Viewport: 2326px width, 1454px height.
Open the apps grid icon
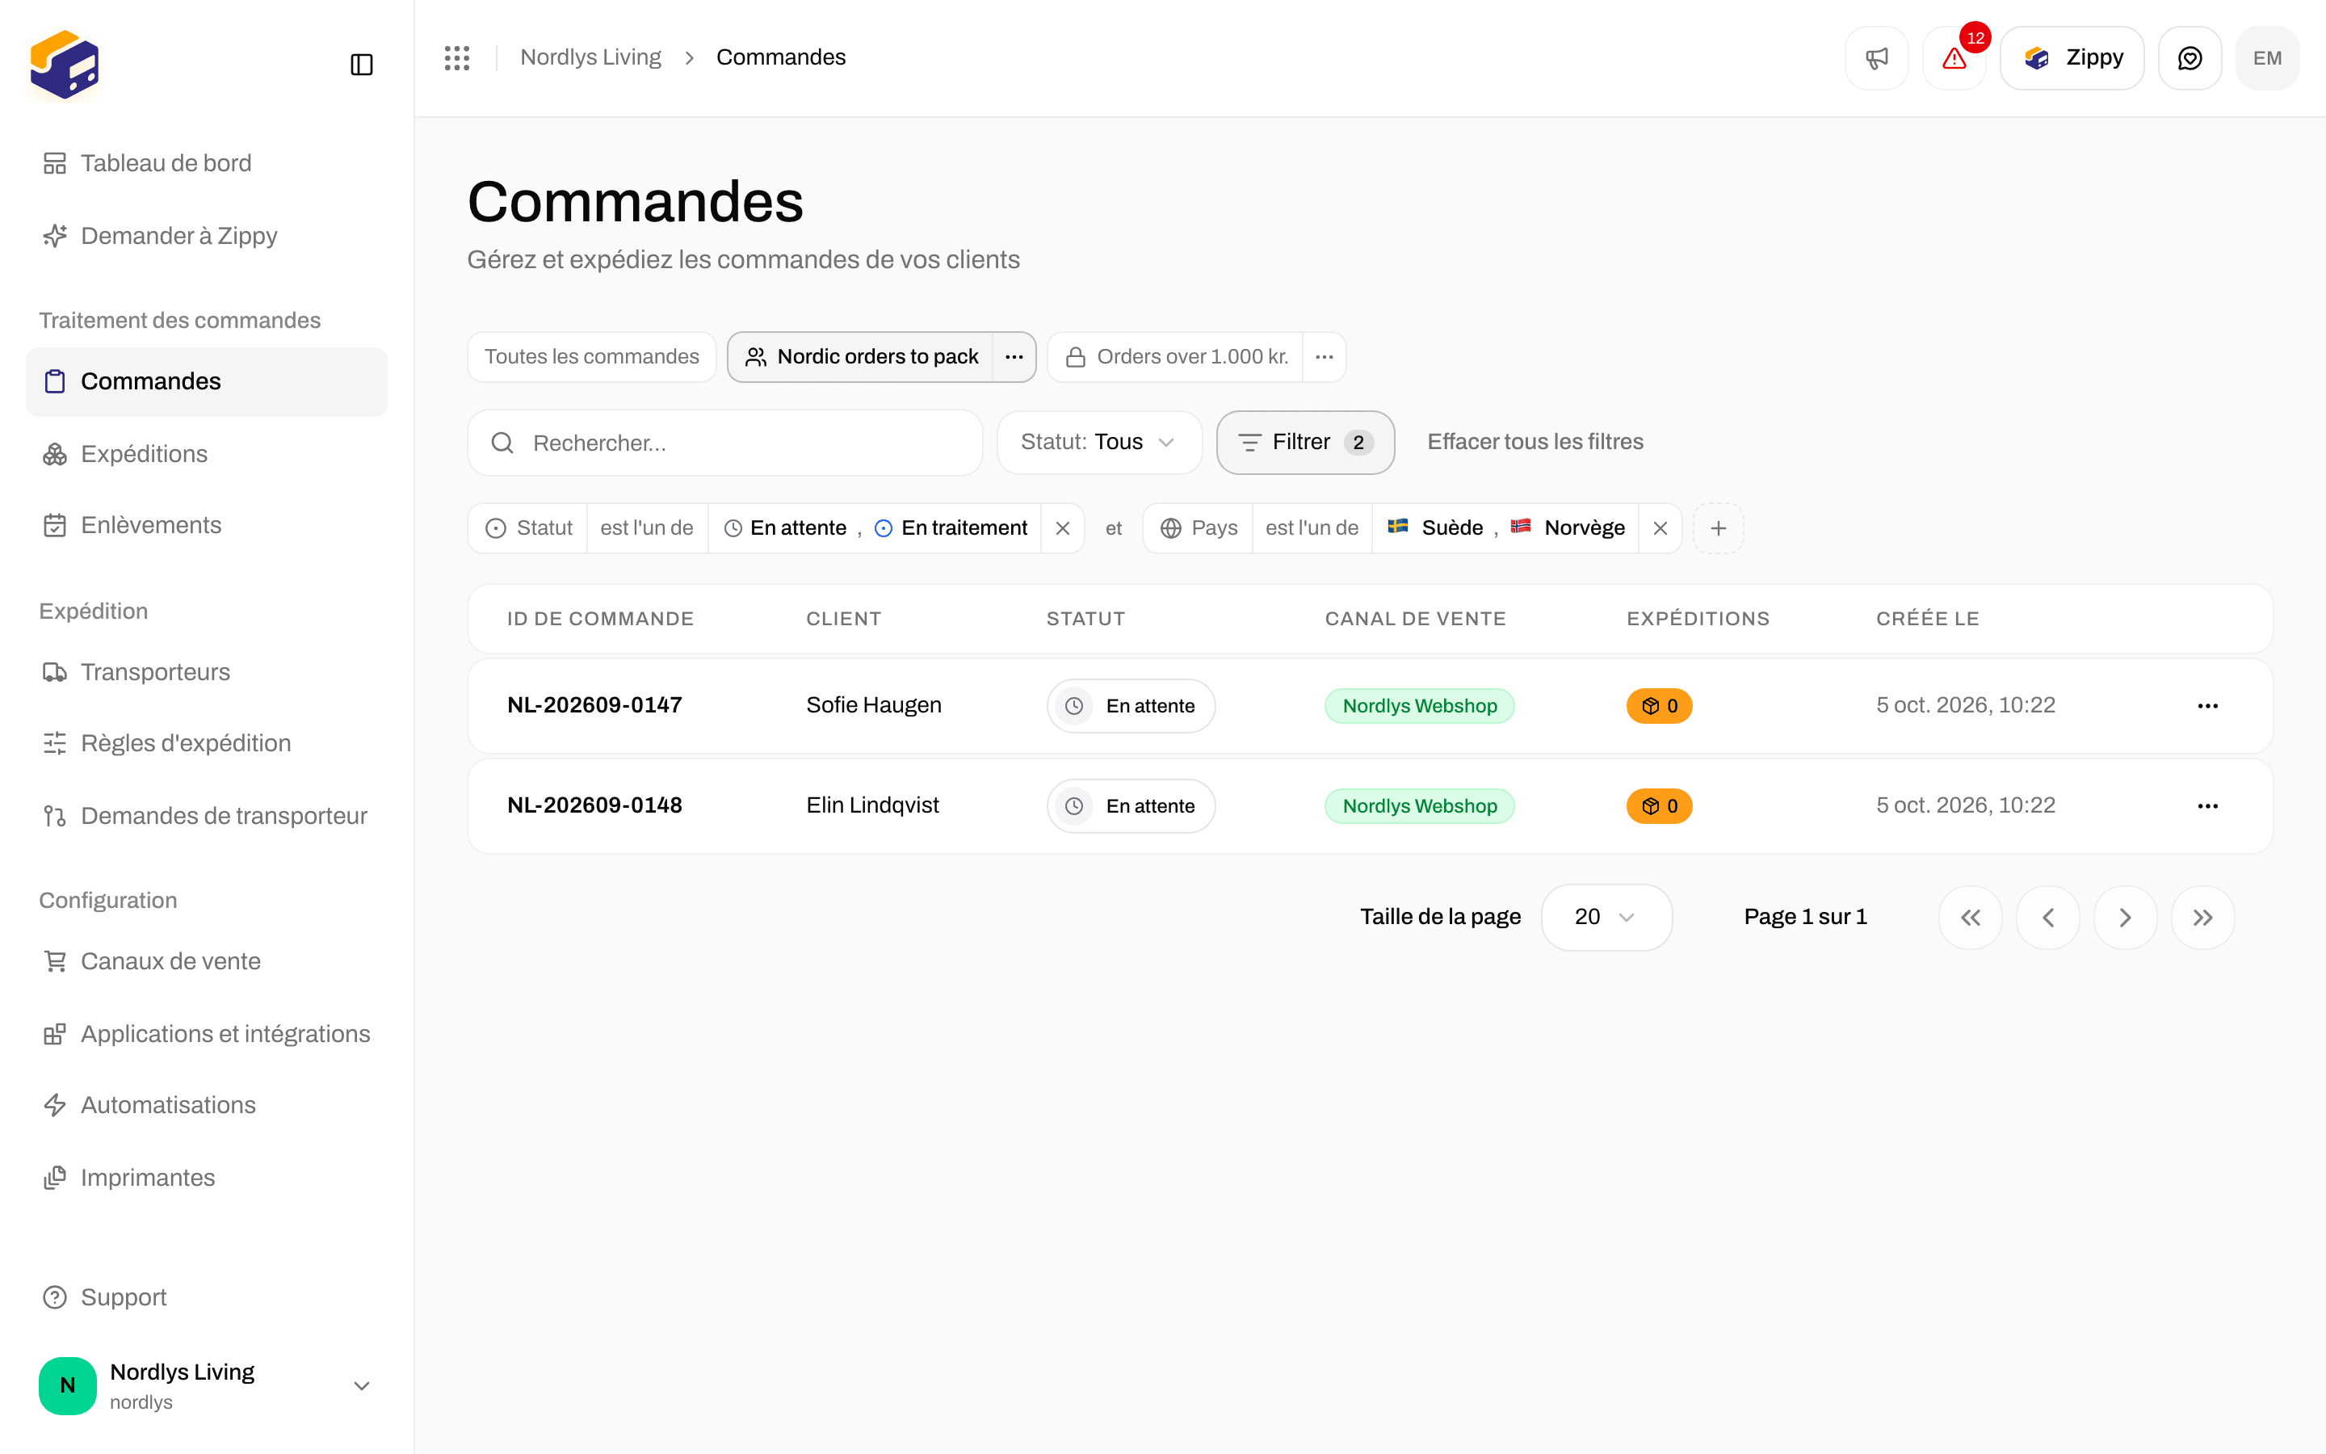point(456,57)
